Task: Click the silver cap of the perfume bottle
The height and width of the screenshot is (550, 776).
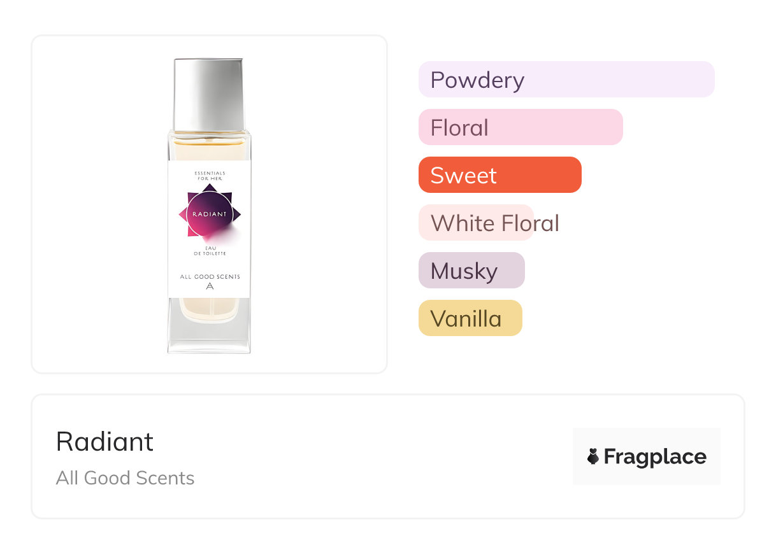Action: coord(209,94)
